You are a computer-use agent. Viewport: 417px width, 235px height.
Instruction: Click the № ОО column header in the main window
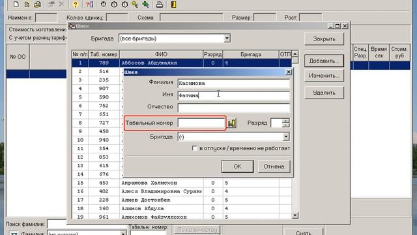(18, 57)
